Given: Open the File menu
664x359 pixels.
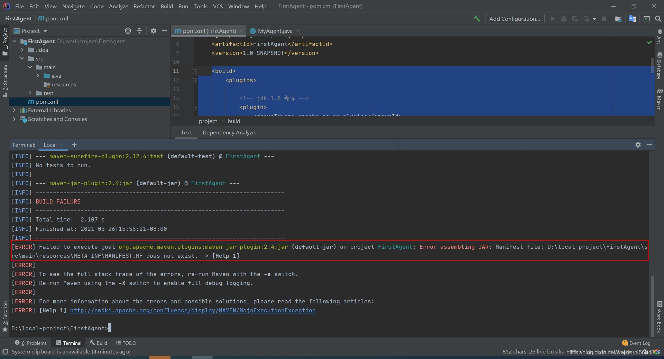Looking at the screenshot, I should click(x=19, y=6).
